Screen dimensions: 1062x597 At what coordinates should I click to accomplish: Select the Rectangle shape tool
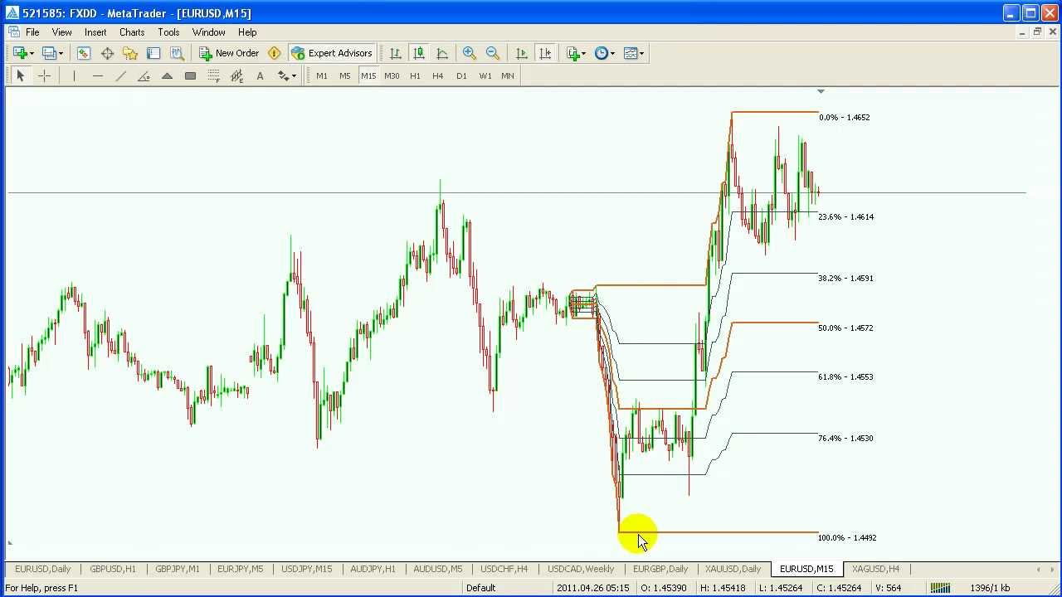[190, 75]
